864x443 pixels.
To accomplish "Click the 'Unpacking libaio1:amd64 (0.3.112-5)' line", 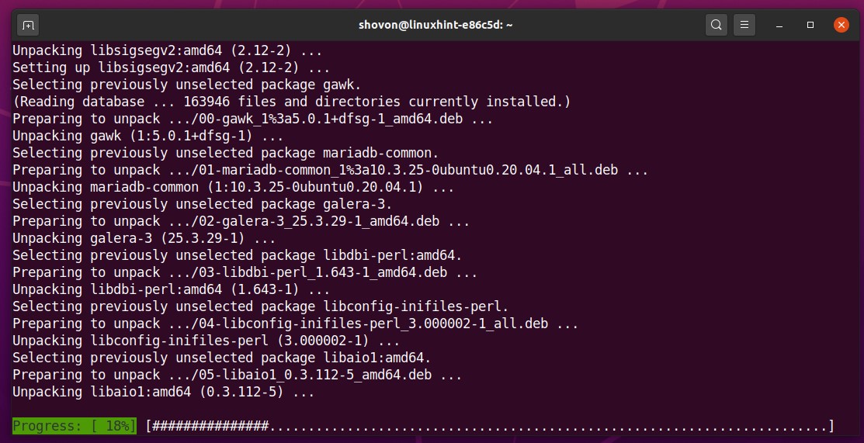I will click(163, 392).
